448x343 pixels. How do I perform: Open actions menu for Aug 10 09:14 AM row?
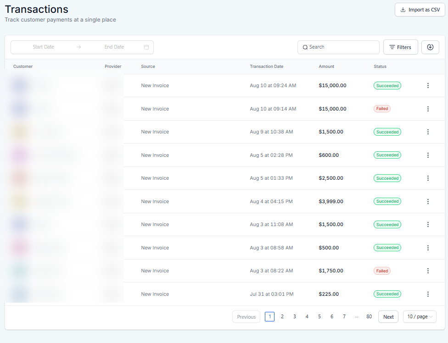coord(428,109)
